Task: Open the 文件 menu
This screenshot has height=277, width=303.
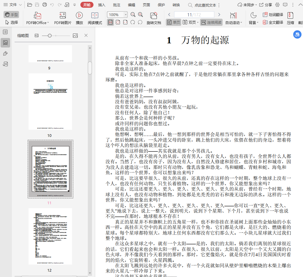Action: click(x=13, y=5)
